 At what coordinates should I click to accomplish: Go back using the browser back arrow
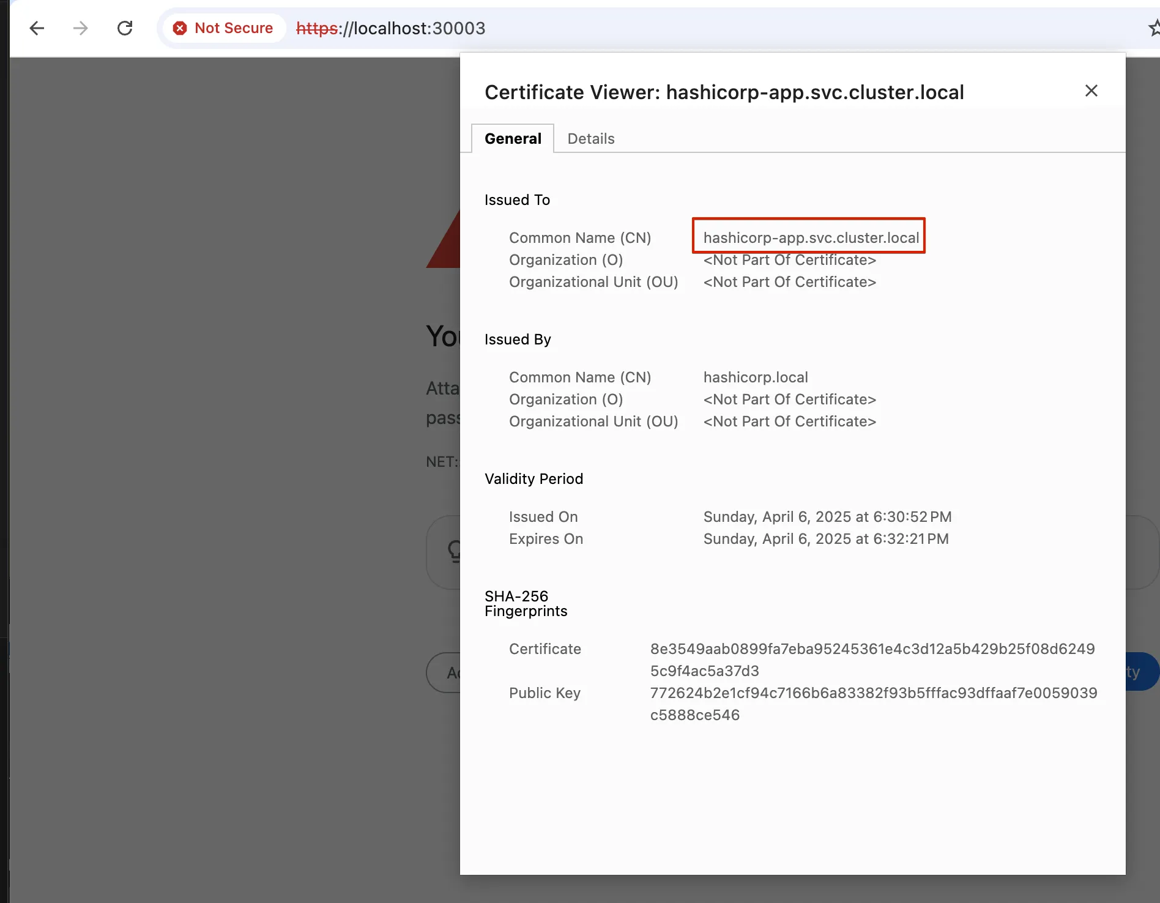(x=37, y=28)
